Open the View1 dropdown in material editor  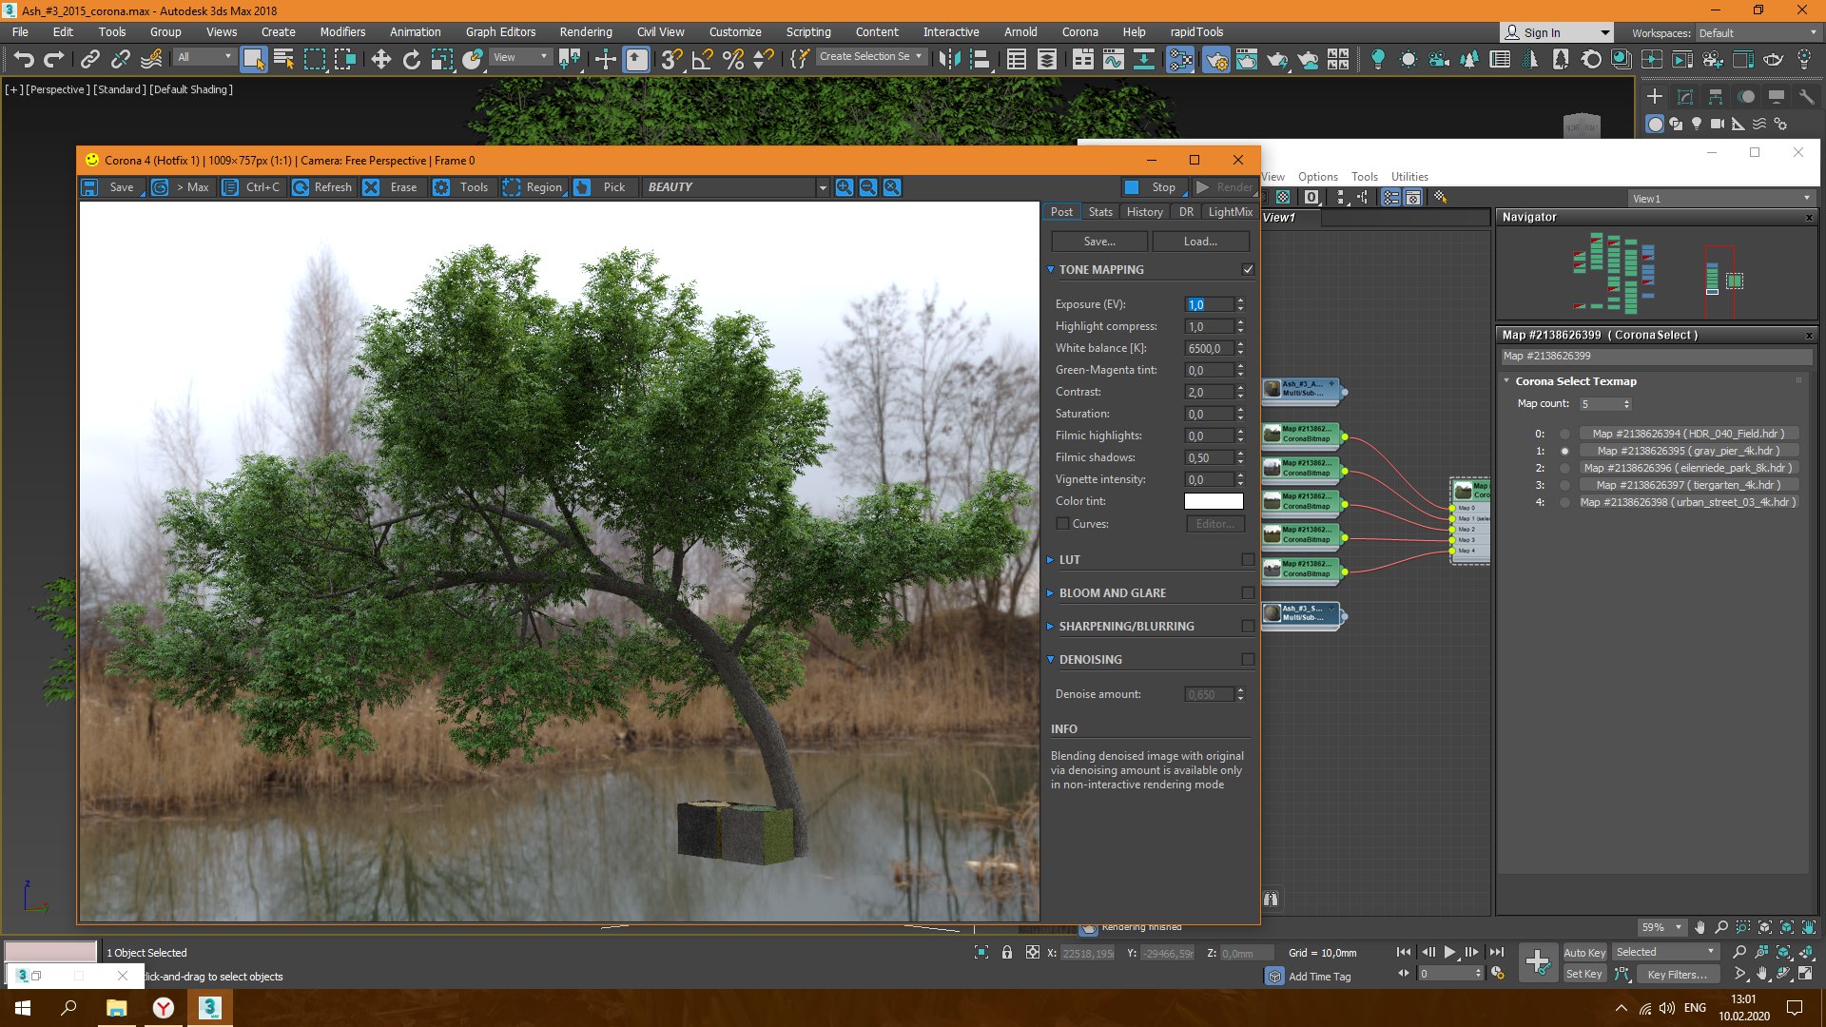[1721, 199]
